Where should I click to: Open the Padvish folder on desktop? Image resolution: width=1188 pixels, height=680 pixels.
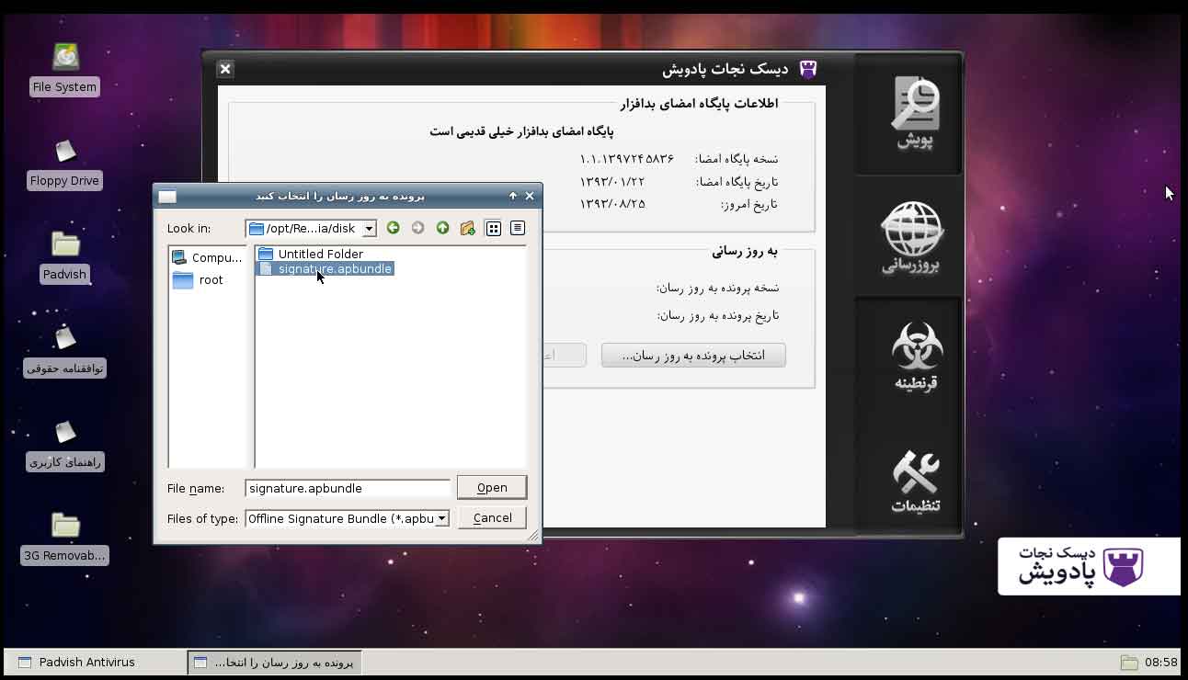coord(64,256)
